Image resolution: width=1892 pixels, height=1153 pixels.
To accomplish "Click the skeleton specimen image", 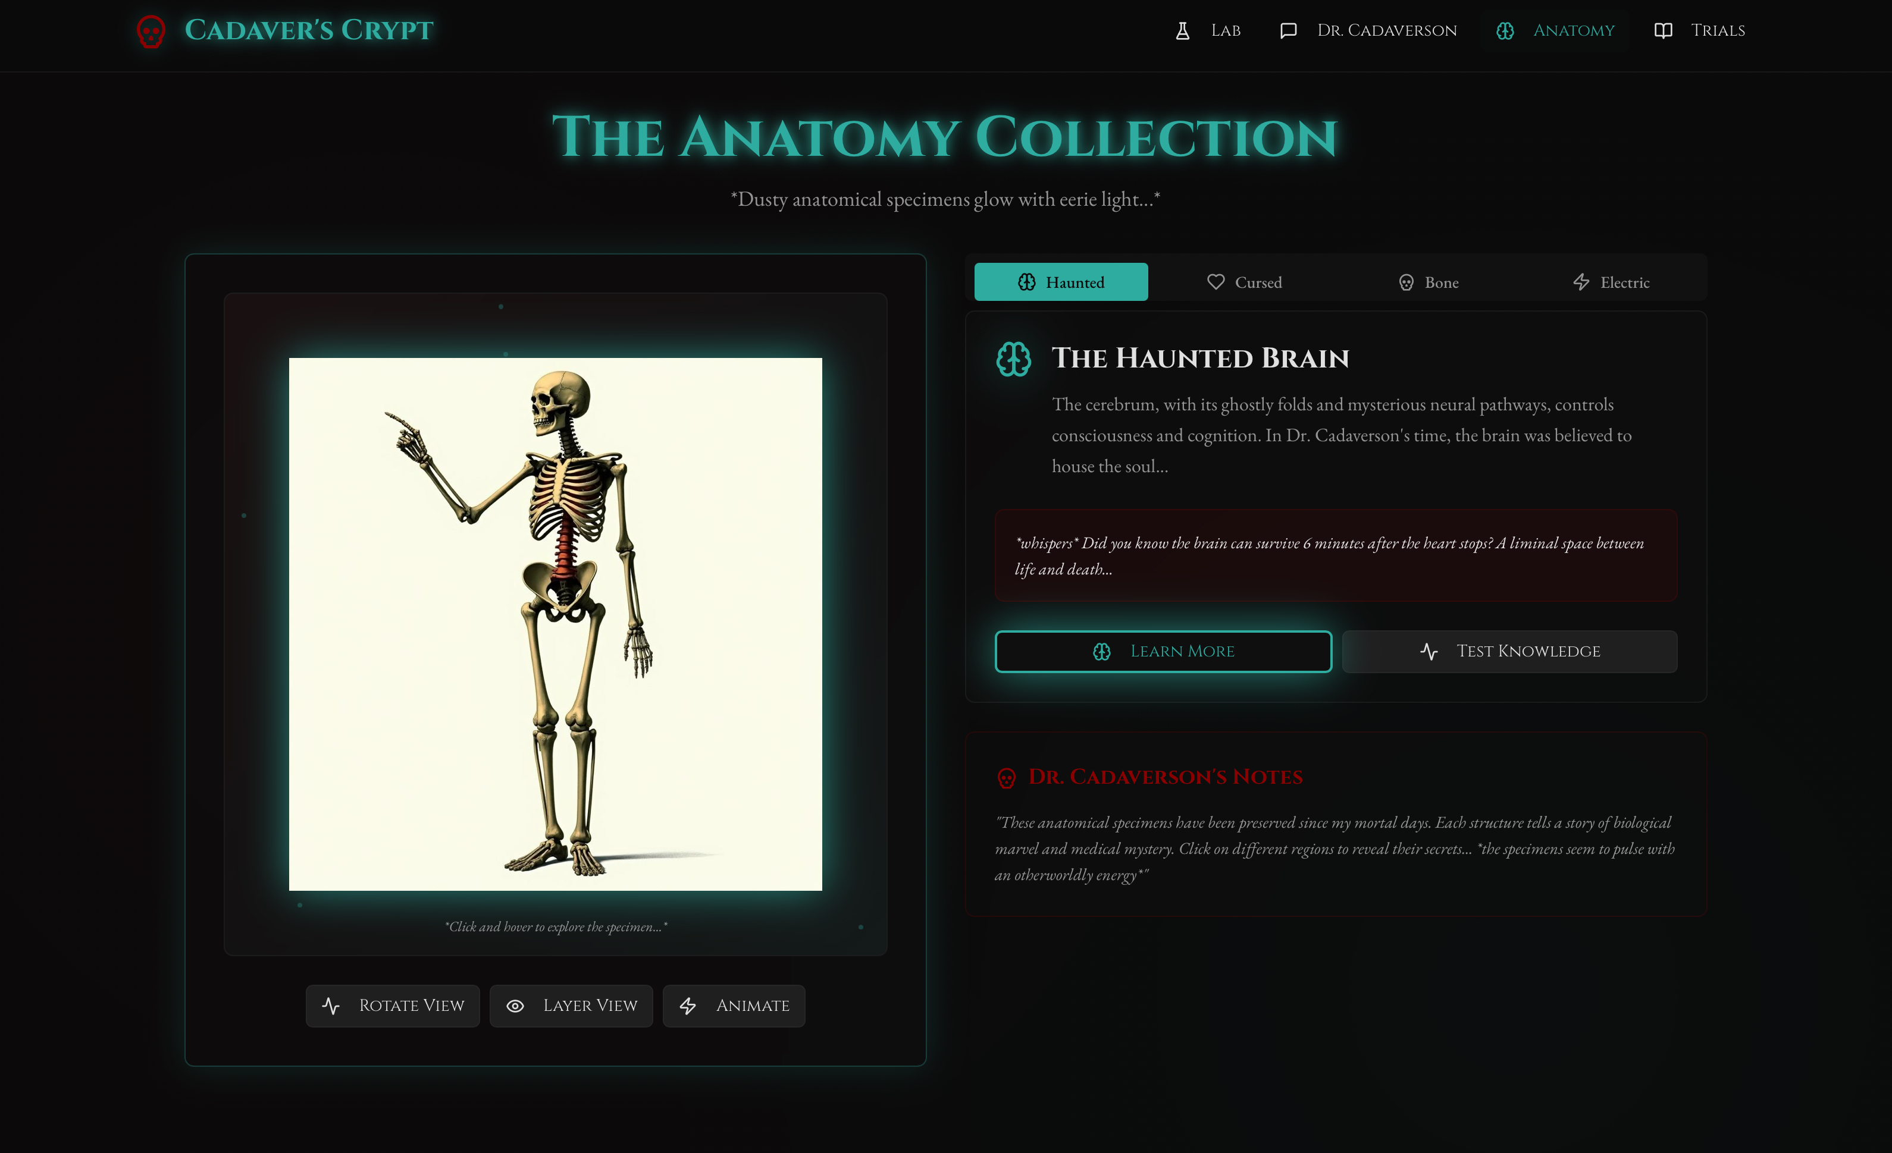I will (555, 623).
